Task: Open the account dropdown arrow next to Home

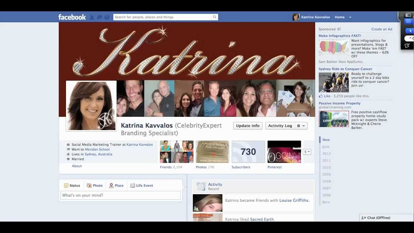Action: [x=350, y=17]
